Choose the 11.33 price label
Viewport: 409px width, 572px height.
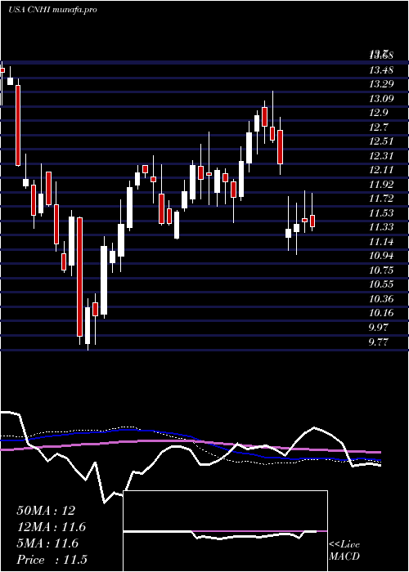point(381,227)
